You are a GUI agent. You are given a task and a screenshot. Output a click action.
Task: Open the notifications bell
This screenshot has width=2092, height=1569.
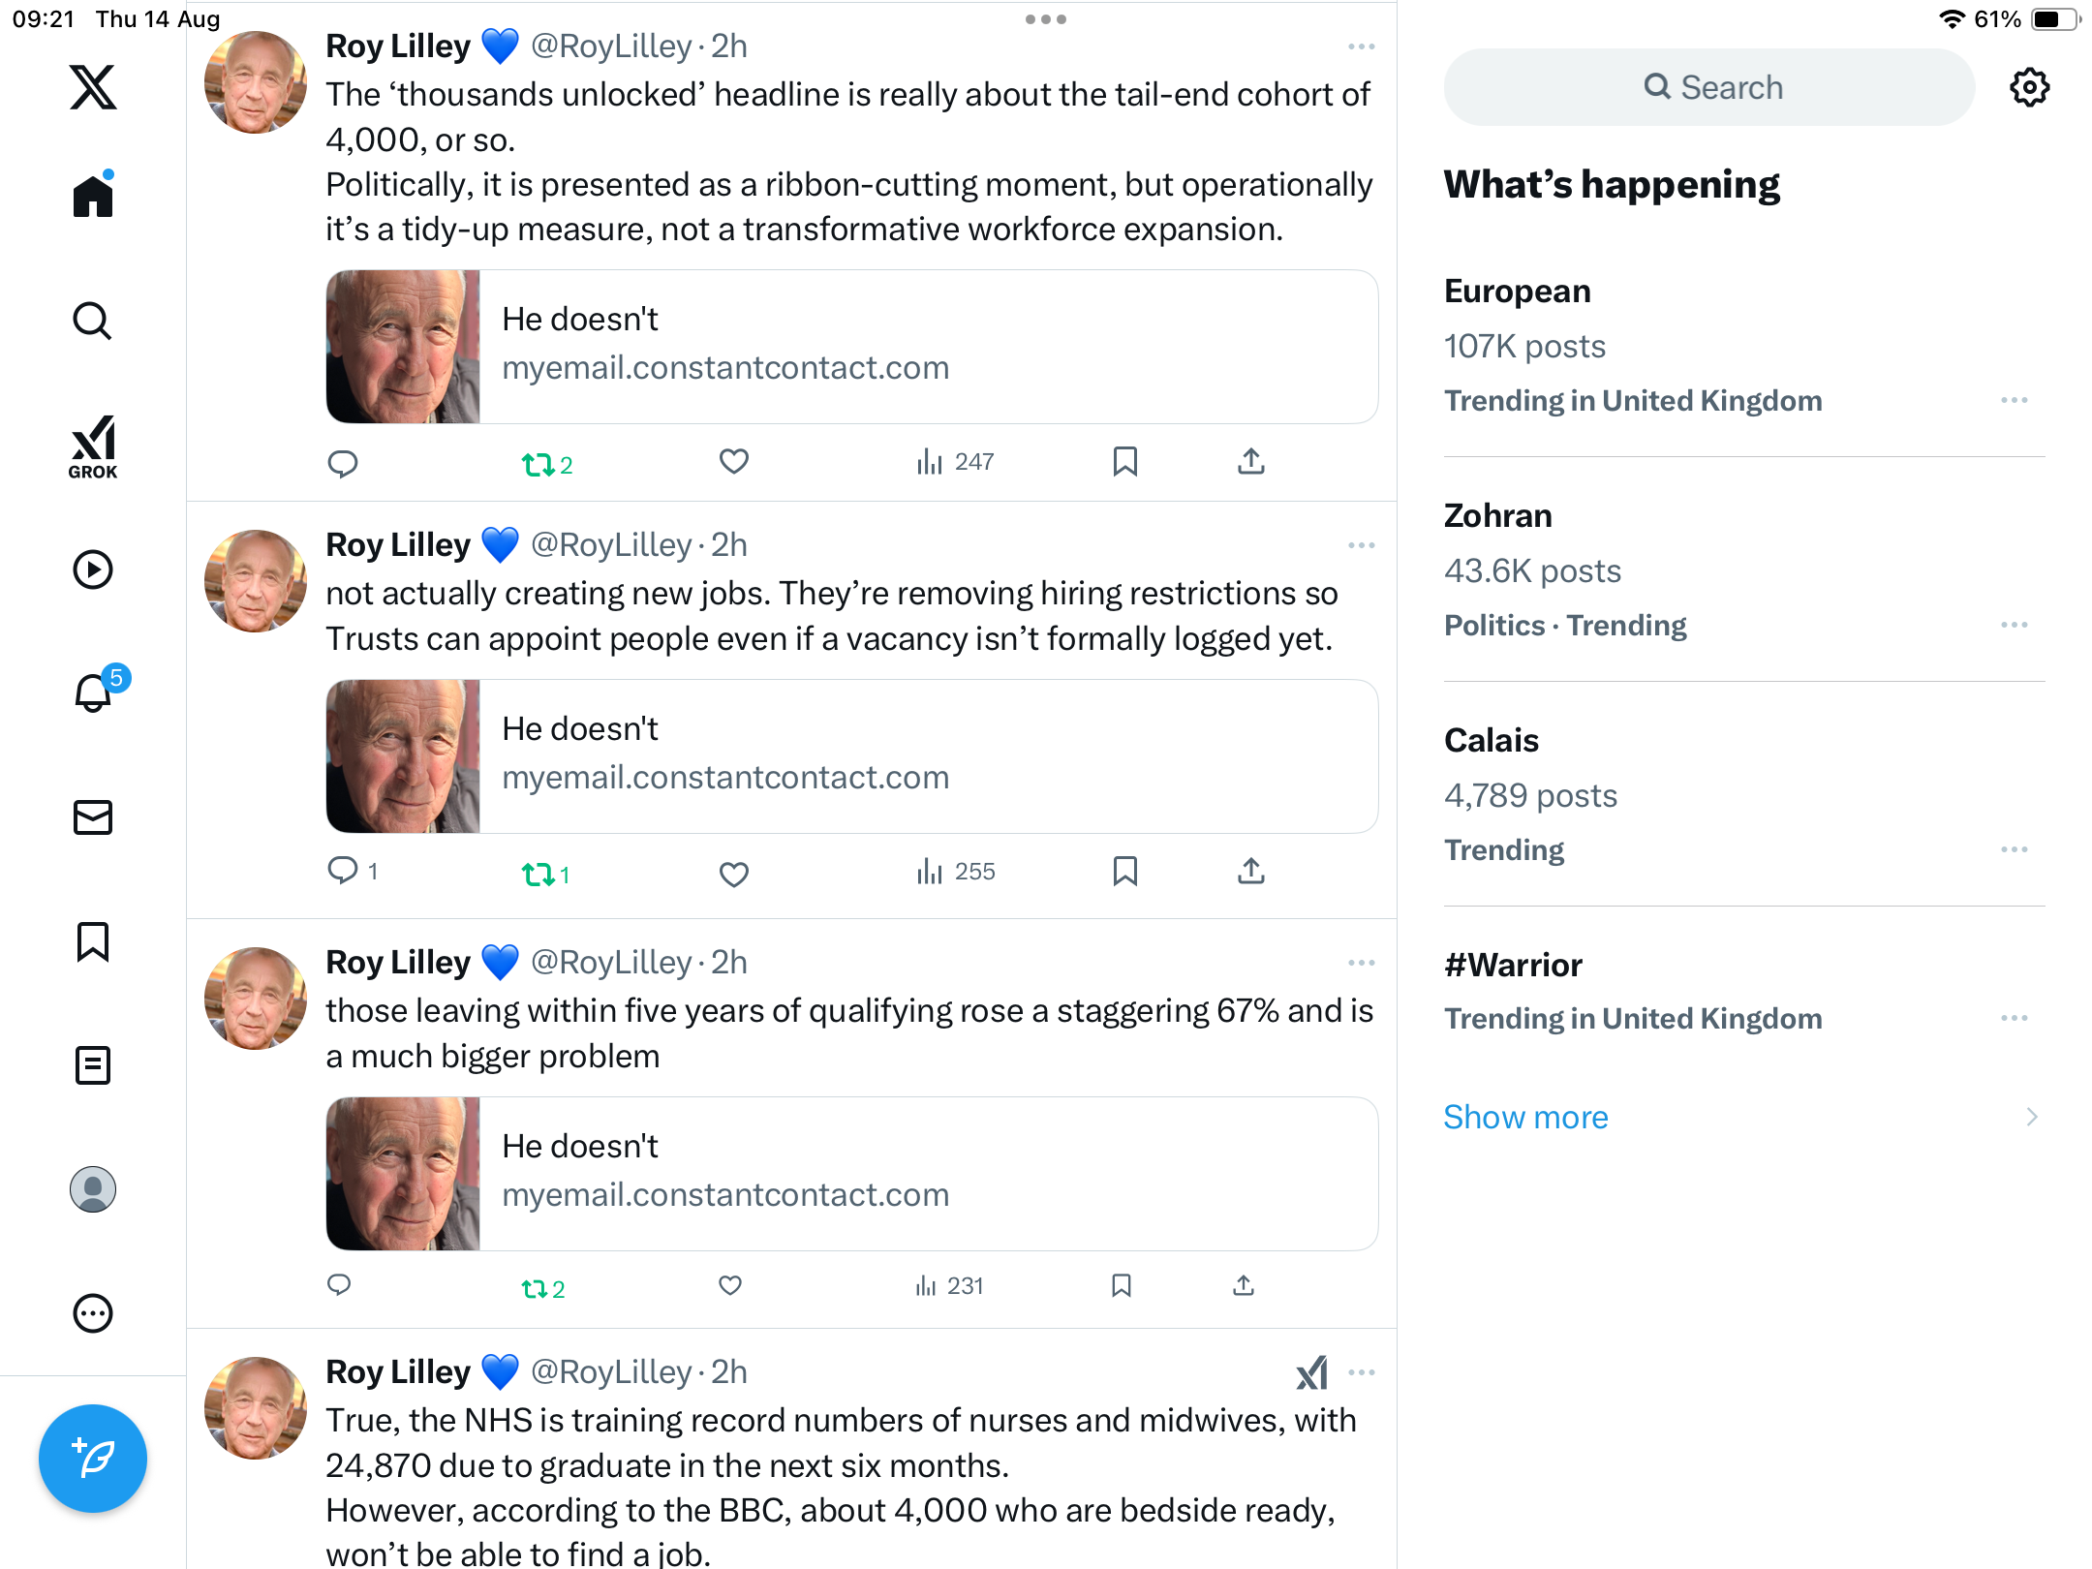coord(93,693)
